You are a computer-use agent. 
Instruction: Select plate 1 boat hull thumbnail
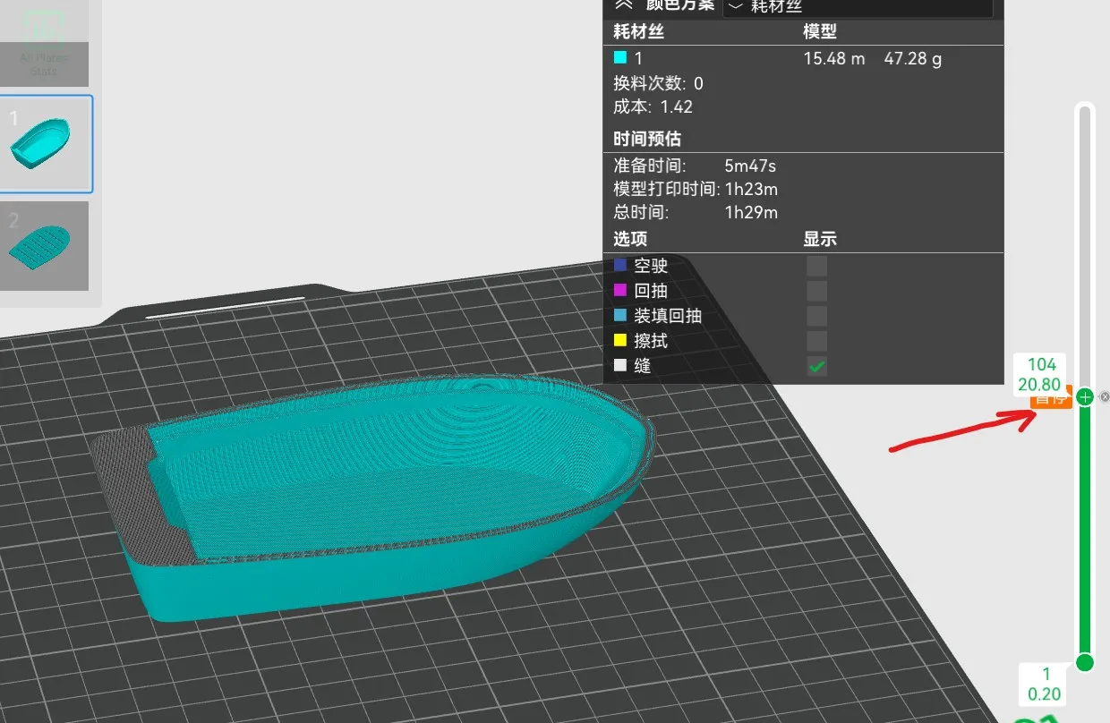coord(45,143)
